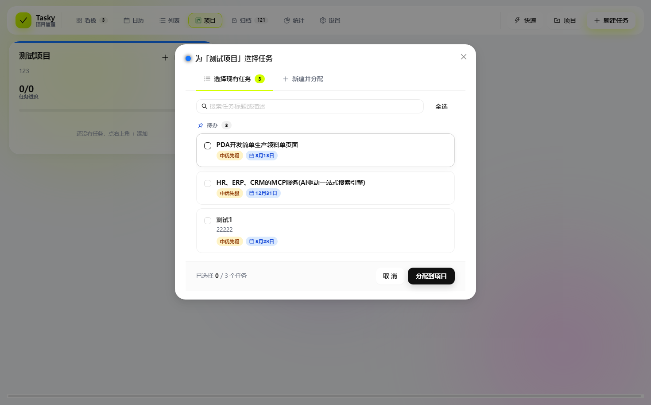Click the Tasky green checkmark logo
This screenshot has height=405, width=651.
click(x=23, y=20)
